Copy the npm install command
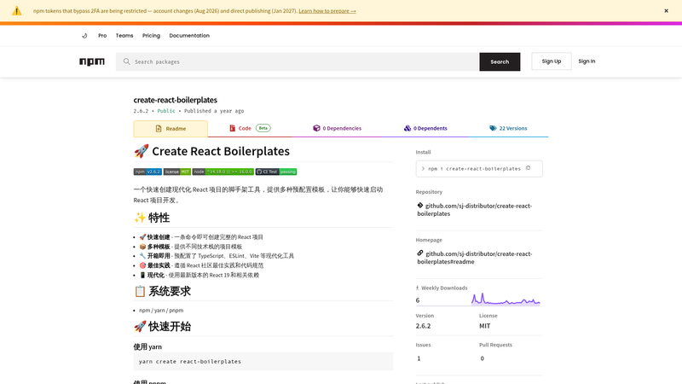The image size is (682, 384). coord(528,168)
